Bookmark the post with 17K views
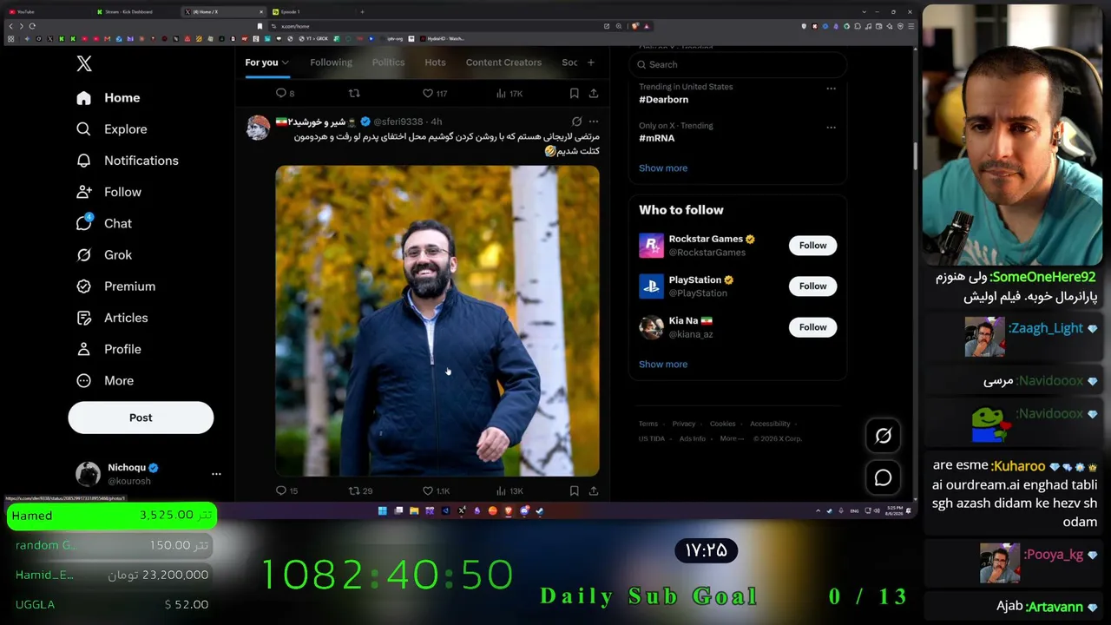1111x625 pixels. click(574, 93)
